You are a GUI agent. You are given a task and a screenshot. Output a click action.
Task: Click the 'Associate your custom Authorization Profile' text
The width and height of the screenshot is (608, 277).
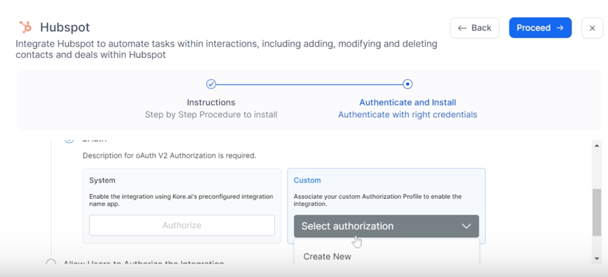coord(377,200)
